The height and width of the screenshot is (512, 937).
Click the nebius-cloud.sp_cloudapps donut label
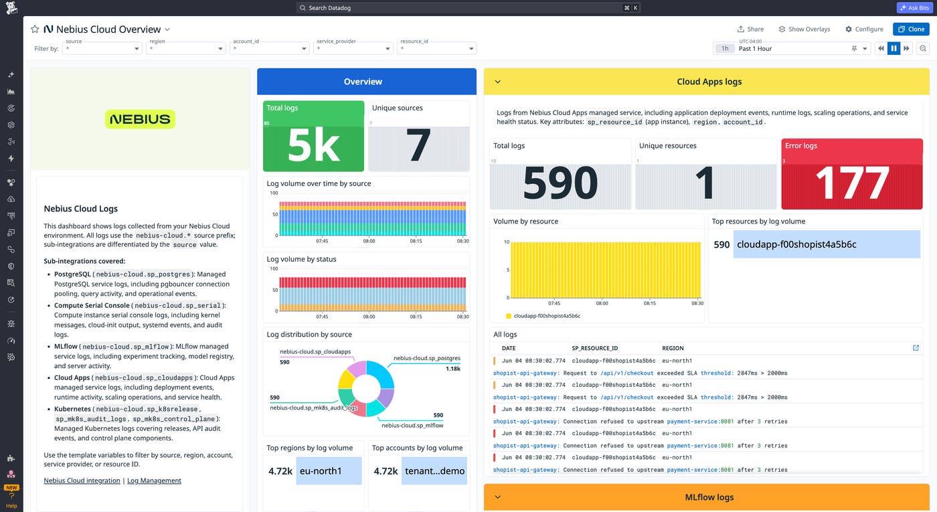(315, 351)
